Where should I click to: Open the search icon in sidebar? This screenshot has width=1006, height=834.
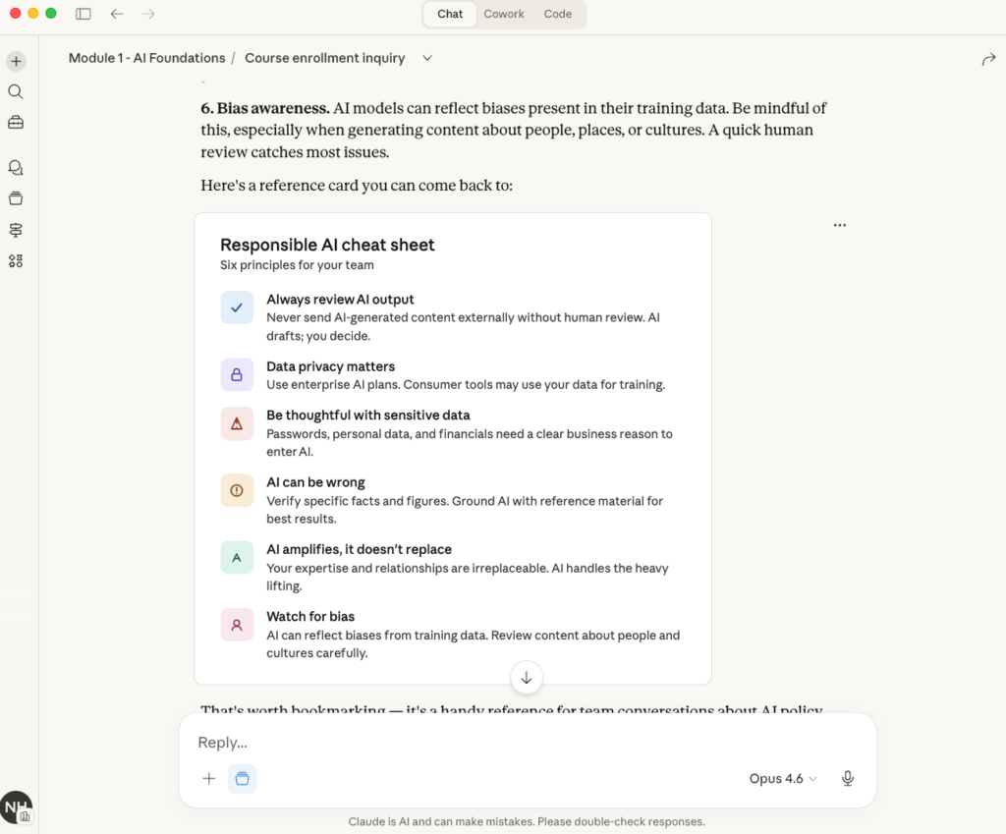[16, 91]
